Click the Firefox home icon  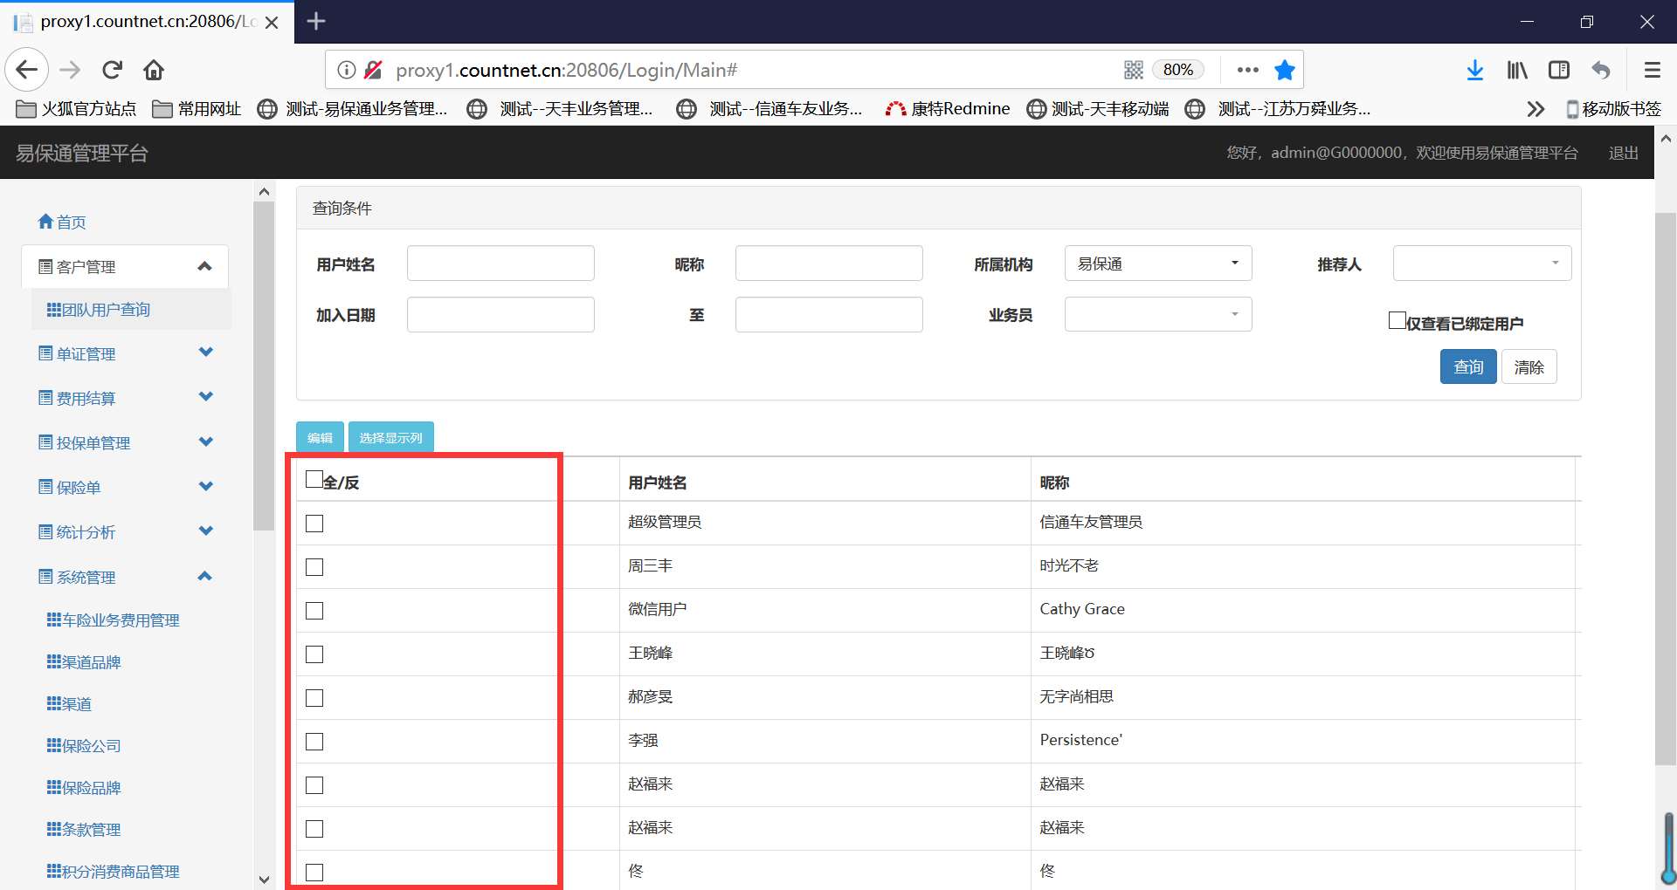click(x=154, y=70)
